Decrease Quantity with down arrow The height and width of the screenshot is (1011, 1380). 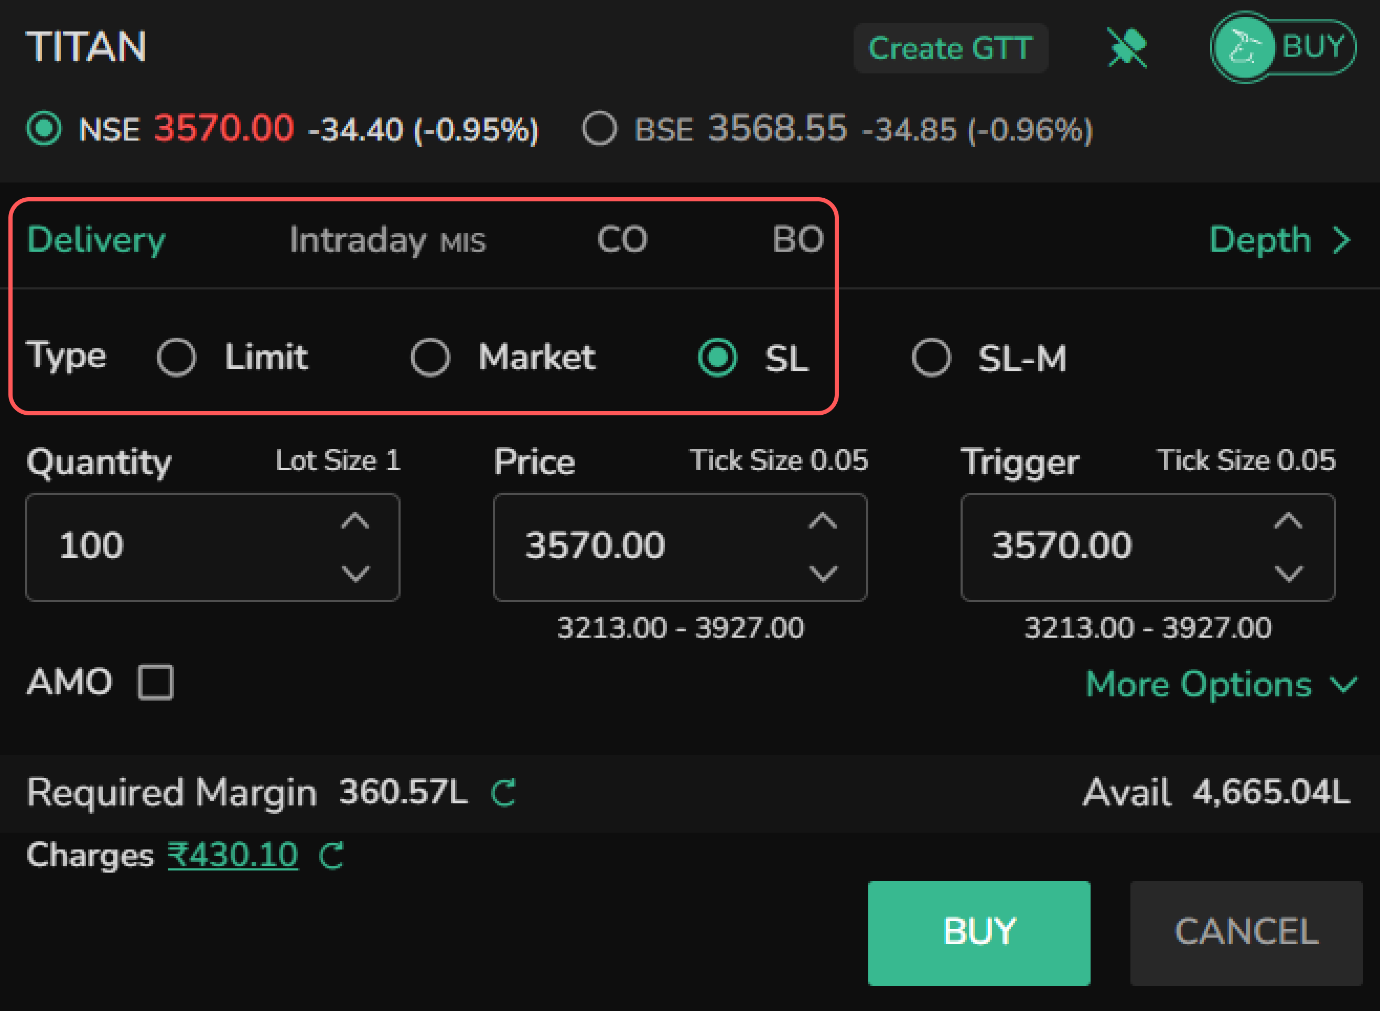355,574
